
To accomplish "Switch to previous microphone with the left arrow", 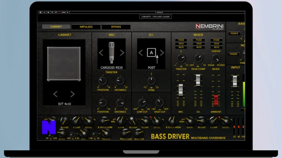I will (x=101, y=53).
